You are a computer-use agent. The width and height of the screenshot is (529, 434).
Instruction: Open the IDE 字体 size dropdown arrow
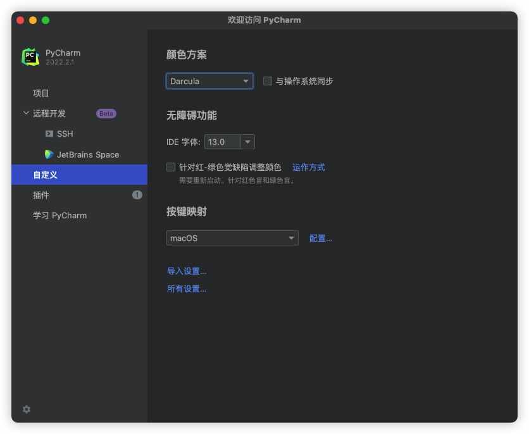click(247, 142)
